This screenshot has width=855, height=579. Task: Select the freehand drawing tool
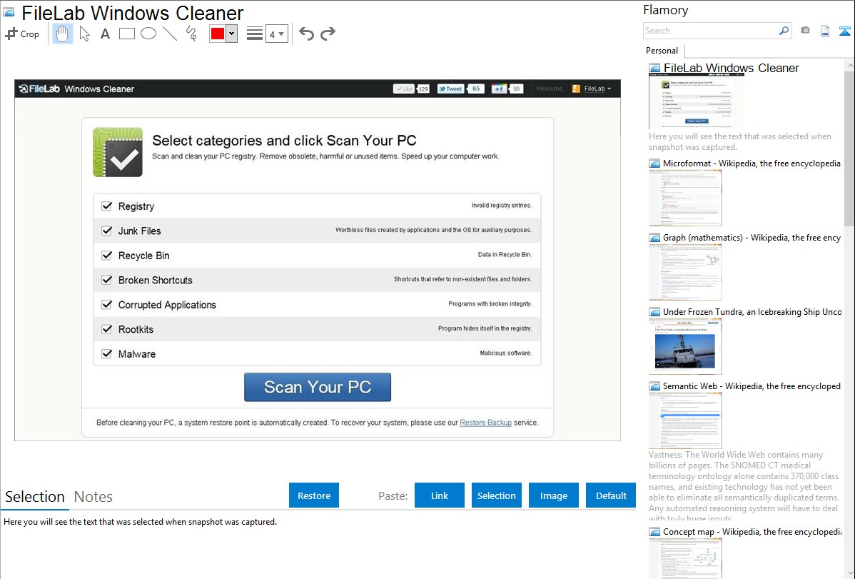(191, 34)
